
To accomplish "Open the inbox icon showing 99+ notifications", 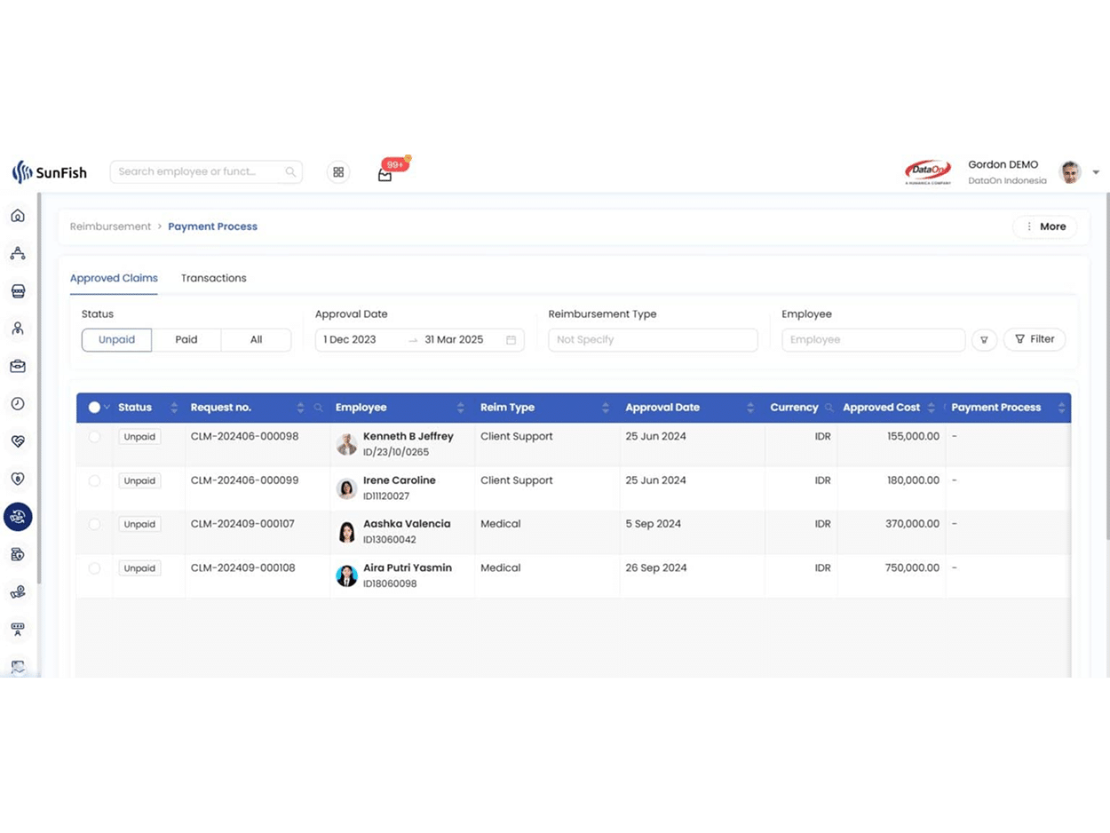I will pos(385,173).
